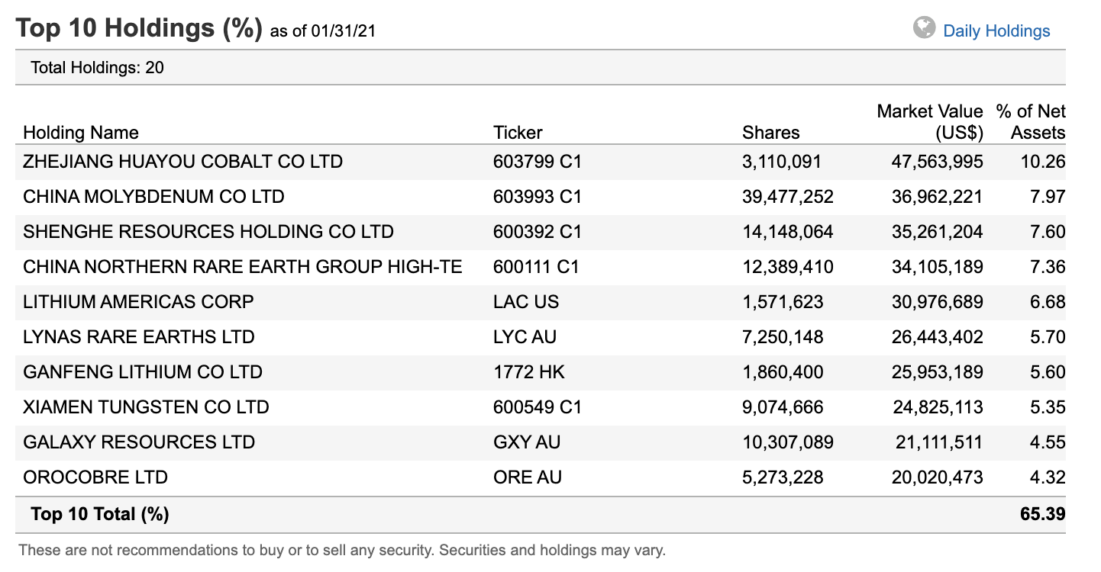1101x572 pixels.
Task: Click ticker 1772 HK
Action: [529, 372]
